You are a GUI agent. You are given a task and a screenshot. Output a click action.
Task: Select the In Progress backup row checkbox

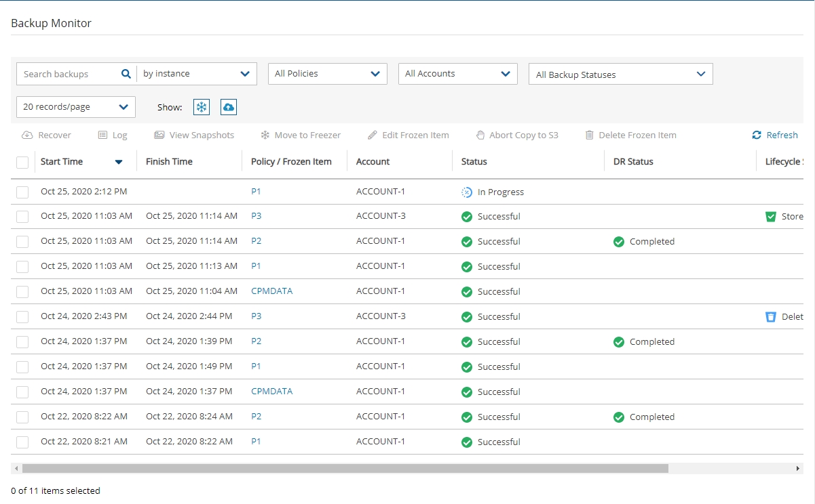click(x=22, y=192)
